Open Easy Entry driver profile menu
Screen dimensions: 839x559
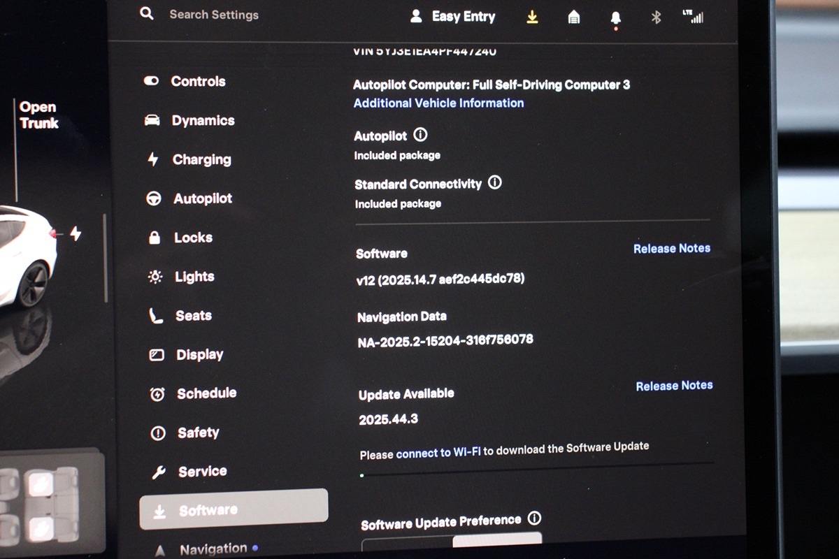pos(453,17)
